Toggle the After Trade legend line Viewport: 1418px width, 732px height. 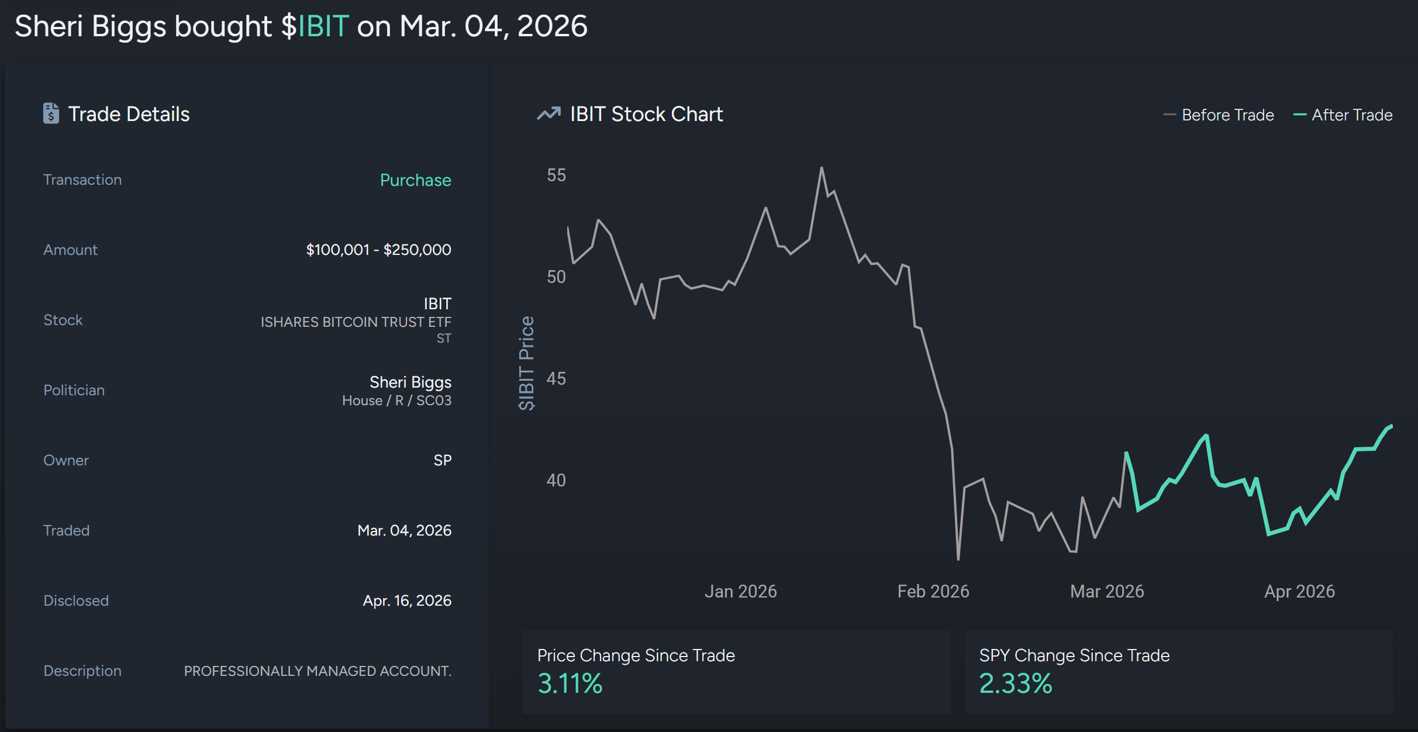1343,115
